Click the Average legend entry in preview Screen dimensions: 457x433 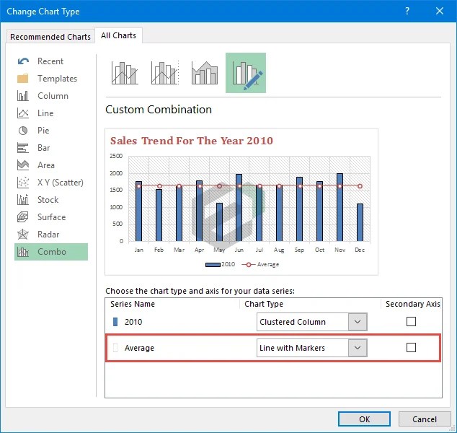point(260,264)
